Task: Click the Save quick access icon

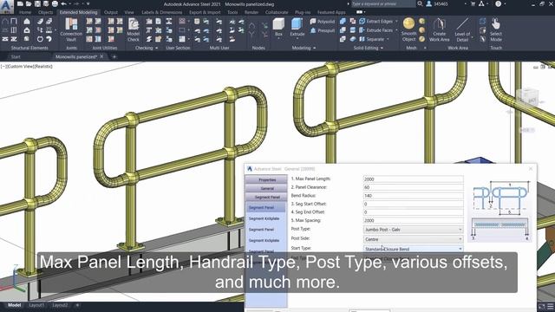Action: 37,4
